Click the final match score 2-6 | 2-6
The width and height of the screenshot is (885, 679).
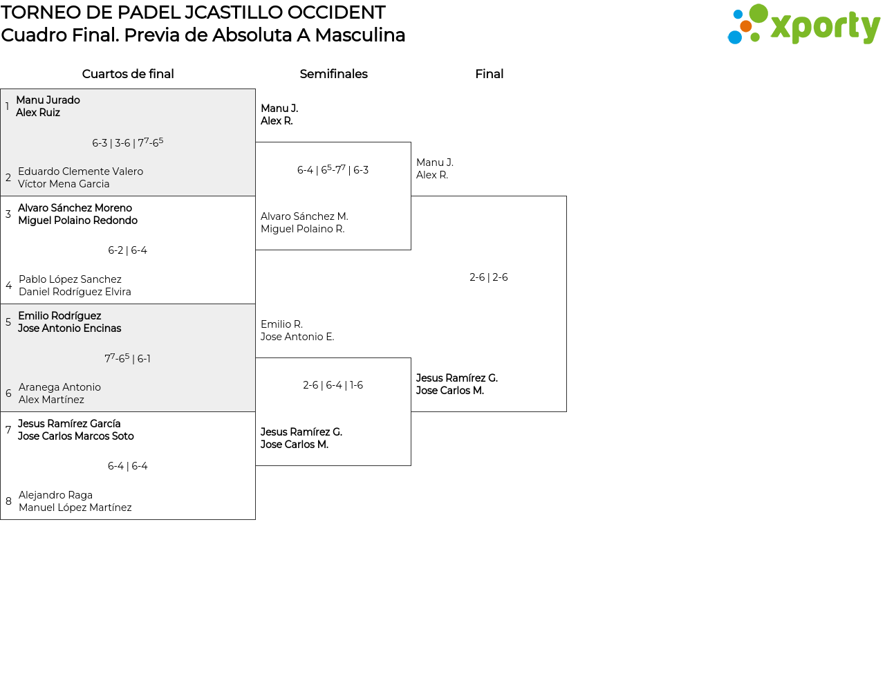coord(488,277)
